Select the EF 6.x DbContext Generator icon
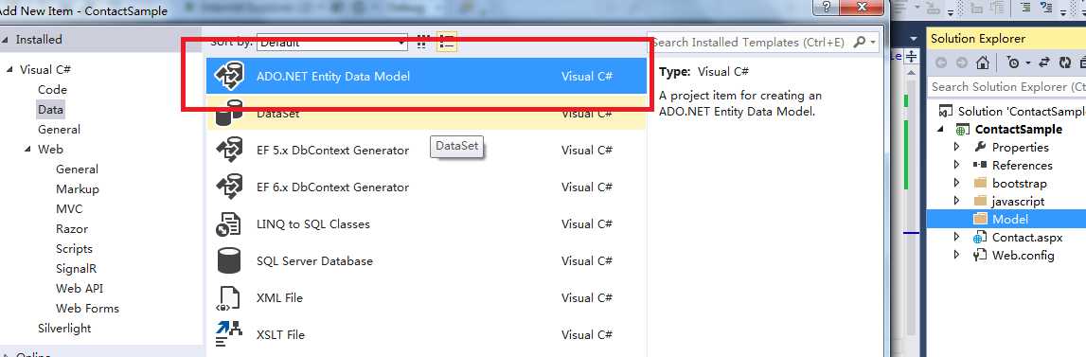 coord(228,187)
